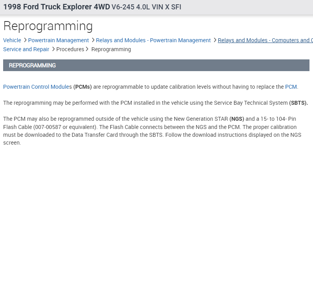The image size is (313, 288).
Task: Click the V6-245 4.0L VIN X SFI engine text
Action: (x=146, y=7)
